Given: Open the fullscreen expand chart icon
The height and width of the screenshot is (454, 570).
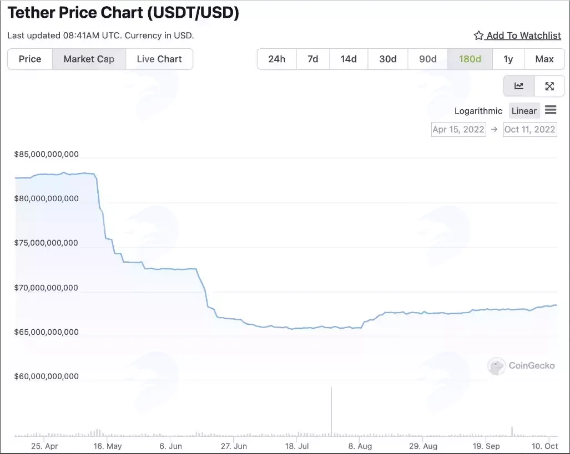Looking at the screenshot, I should [549, 86].
